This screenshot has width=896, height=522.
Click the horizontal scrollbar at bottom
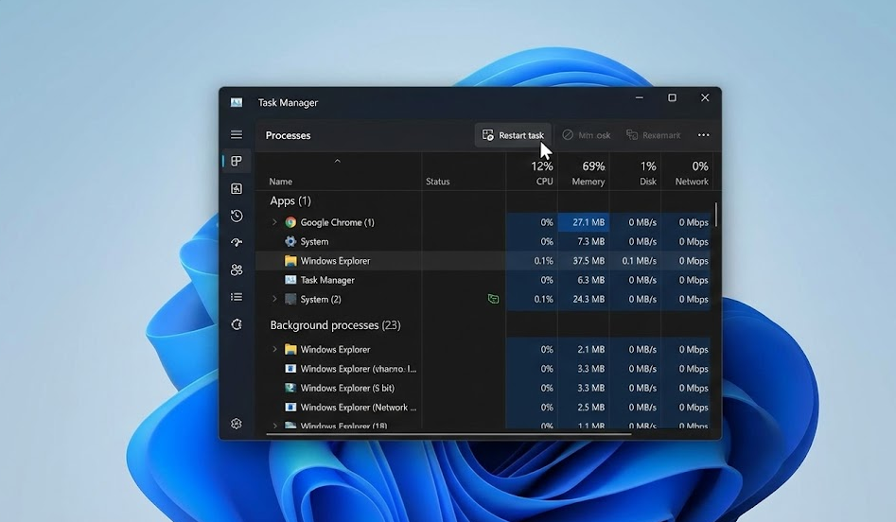(448, 435)
